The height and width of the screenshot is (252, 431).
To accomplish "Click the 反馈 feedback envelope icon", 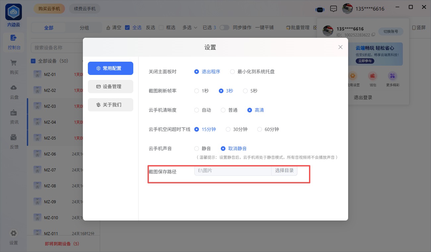I will coord(14,138).
